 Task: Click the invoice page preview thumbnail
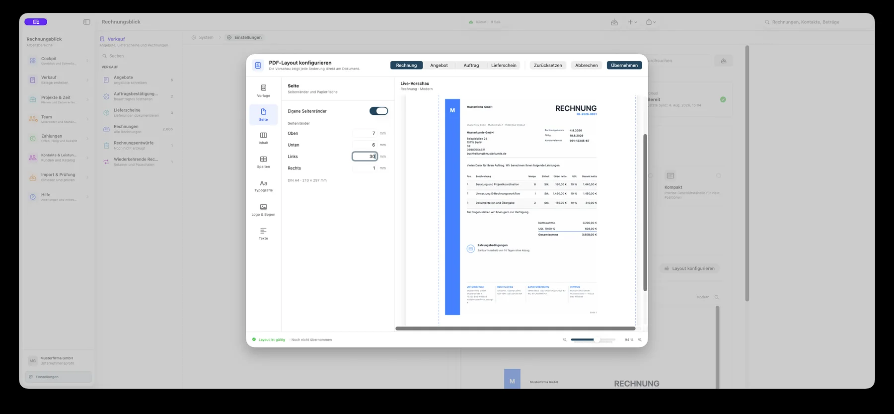[x=521, y=209]
